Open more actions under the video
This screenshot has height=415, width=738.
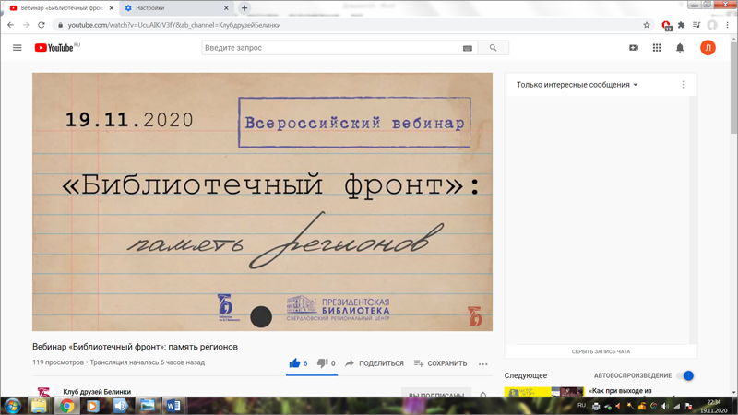482,364
